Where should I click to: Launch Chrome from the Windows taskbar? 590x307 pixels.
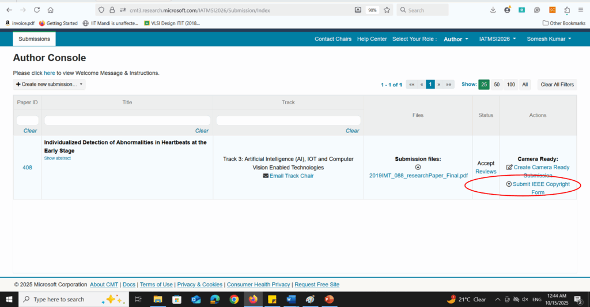[234, 300]
